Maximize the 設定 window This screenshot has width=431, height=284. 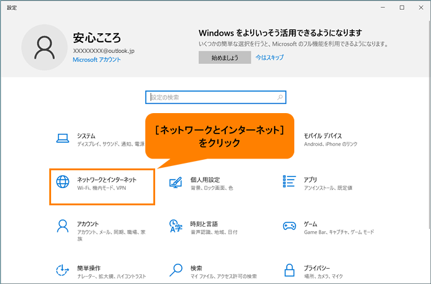402,7
